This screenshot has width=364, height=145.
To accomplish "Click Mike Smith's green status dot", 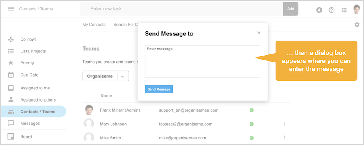I will (x=252, y=138).
